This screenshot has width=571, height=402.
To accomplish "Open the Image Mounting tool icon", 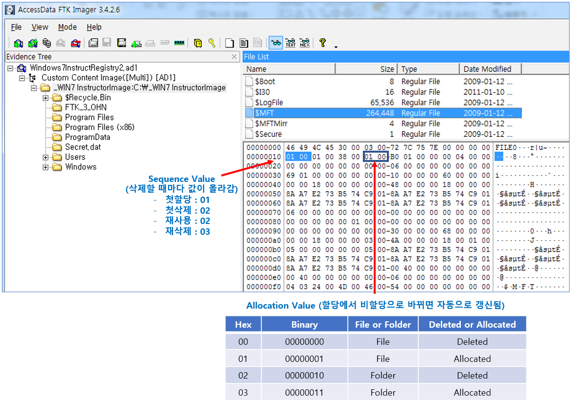I will [x=47, y=43].
